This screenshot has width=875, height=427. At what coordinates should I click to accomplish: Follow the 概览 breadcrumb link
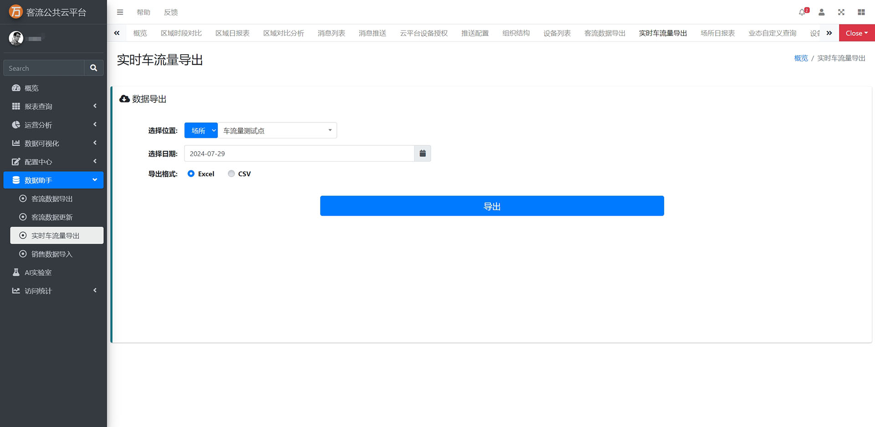(x=801, y=58)
